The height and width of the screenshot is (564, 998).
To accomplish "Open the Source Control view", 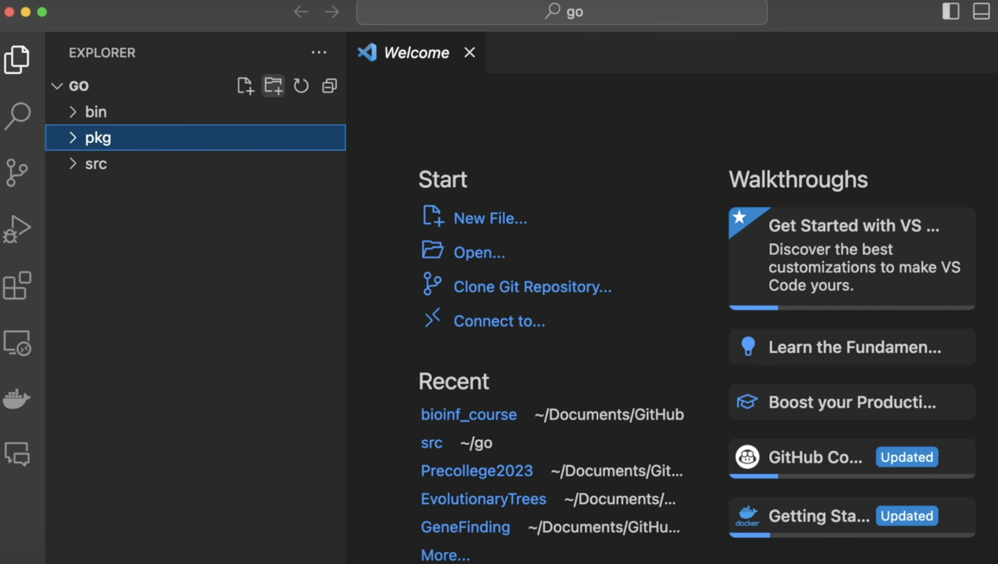I will pyautogui.click(x=17, y=172).
